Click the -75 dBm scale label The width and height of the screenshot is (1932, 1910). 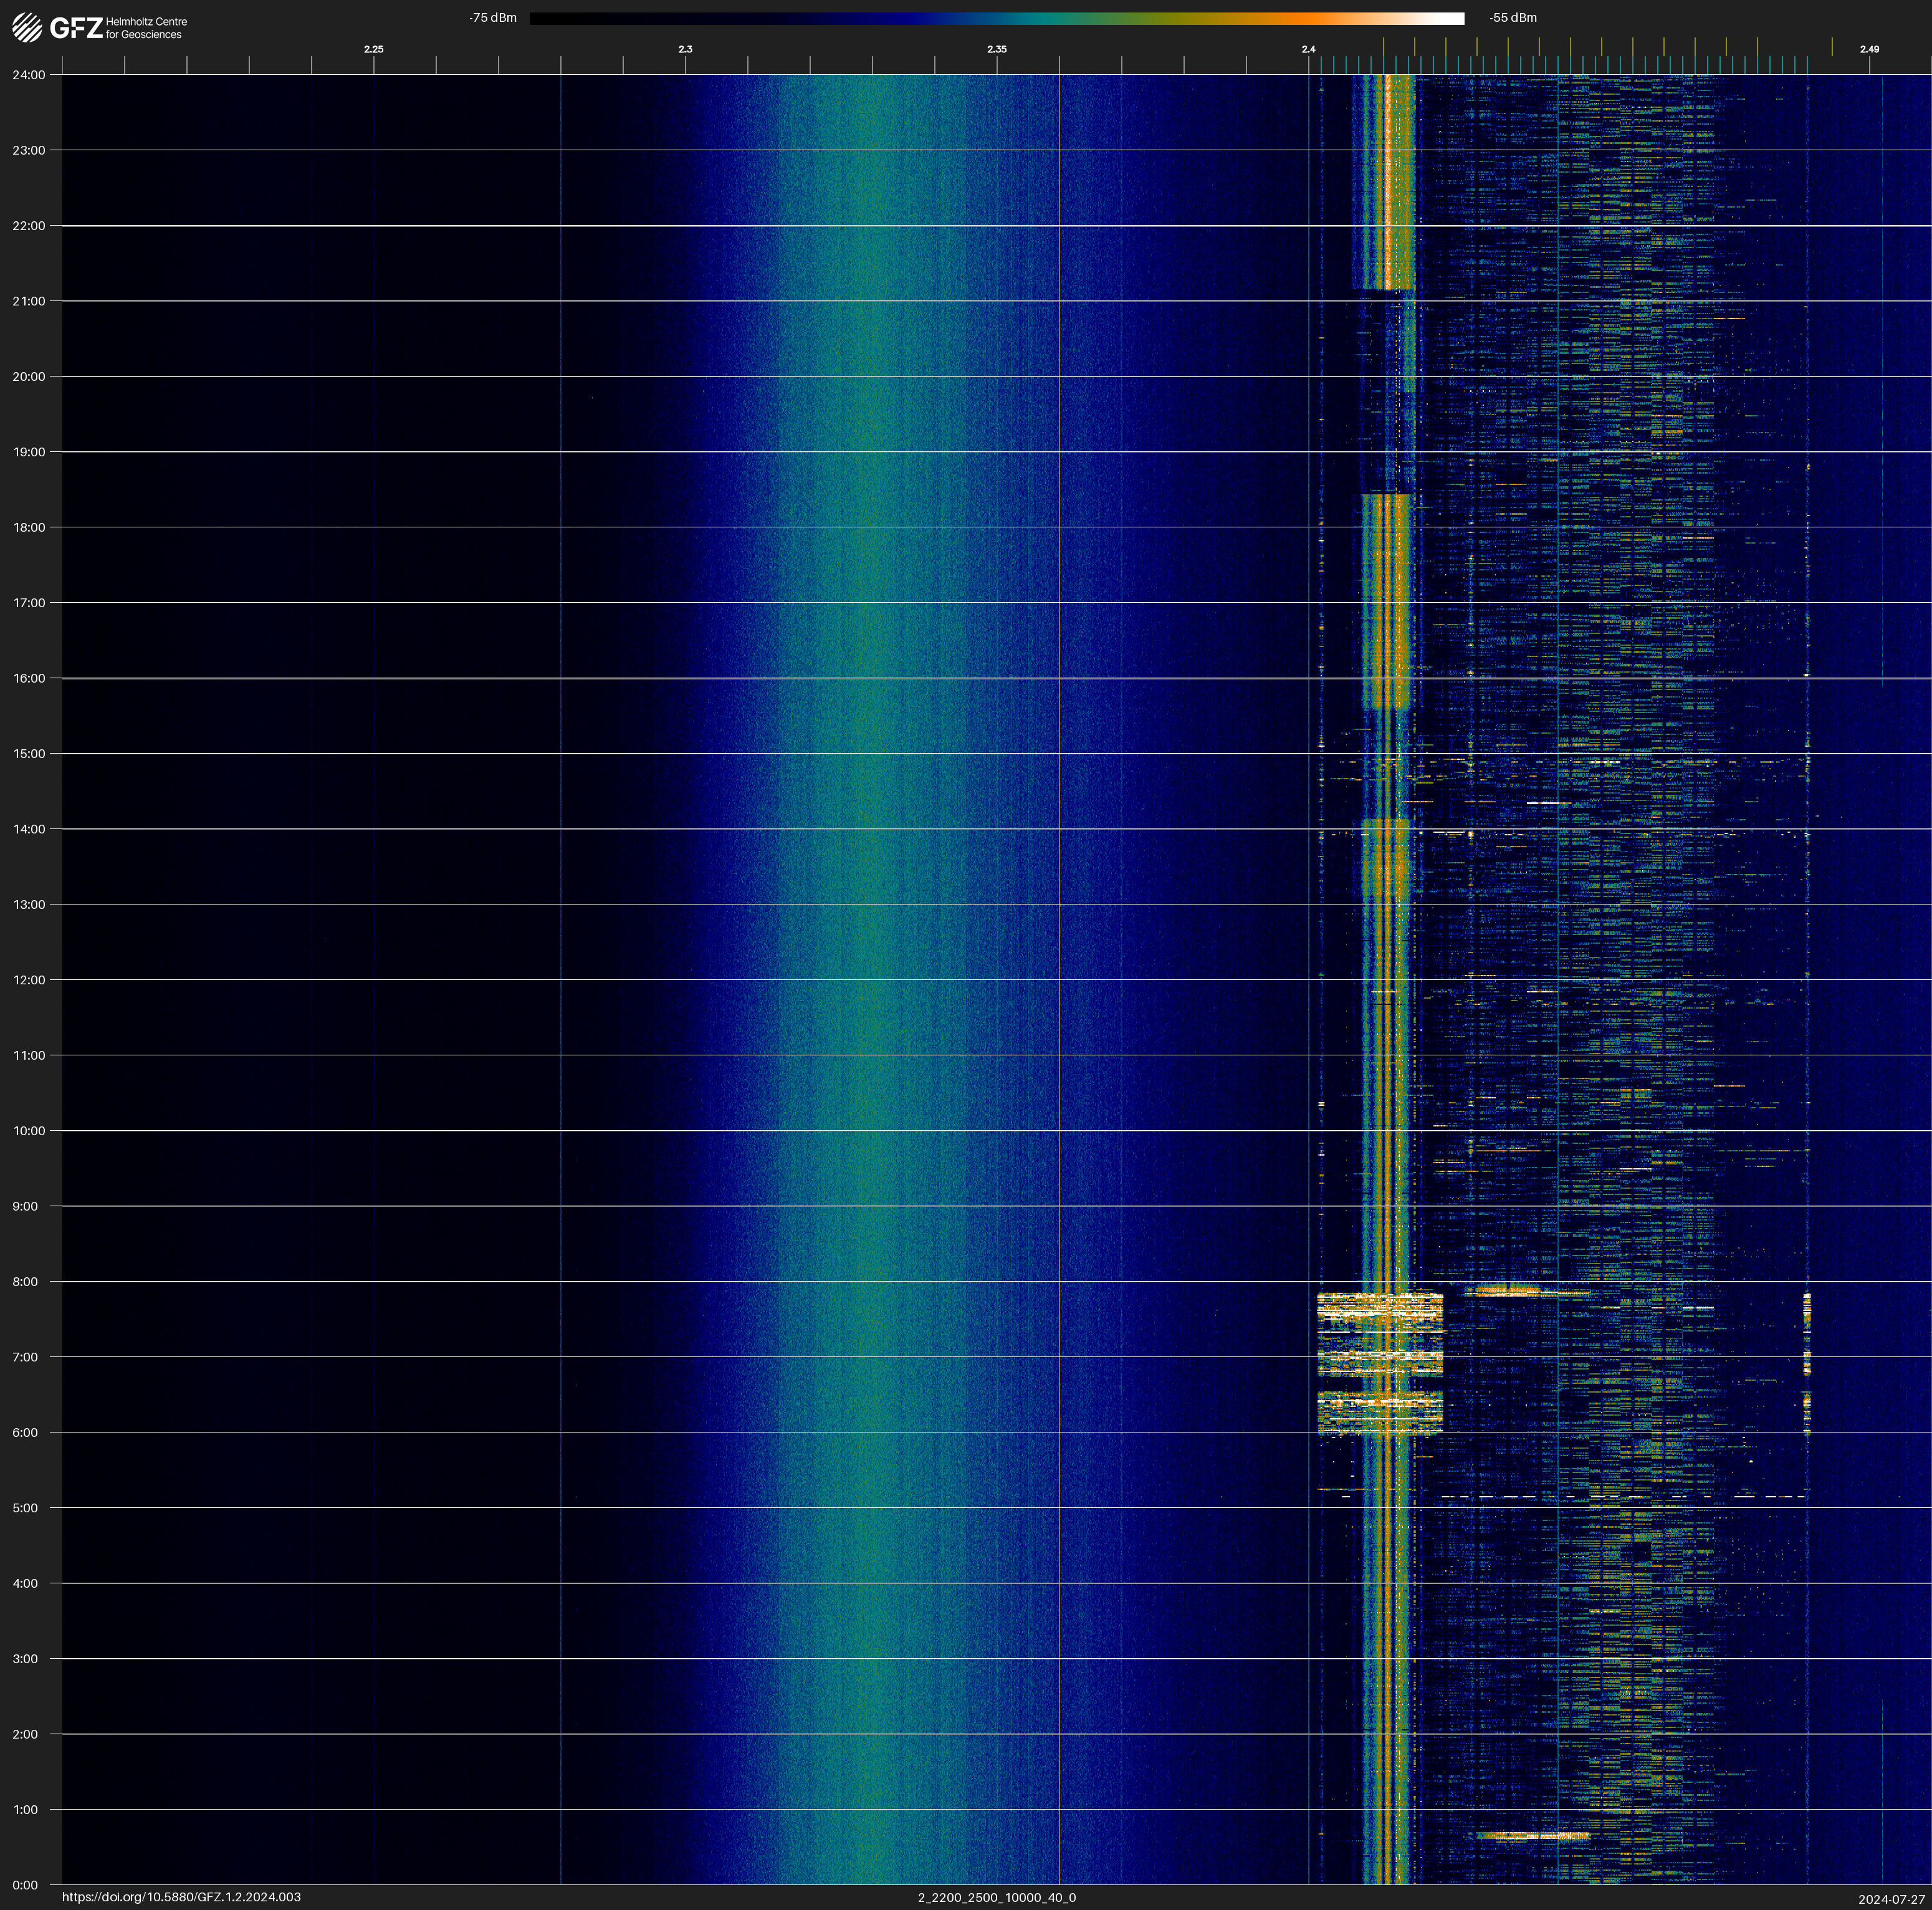pos(492,18)
